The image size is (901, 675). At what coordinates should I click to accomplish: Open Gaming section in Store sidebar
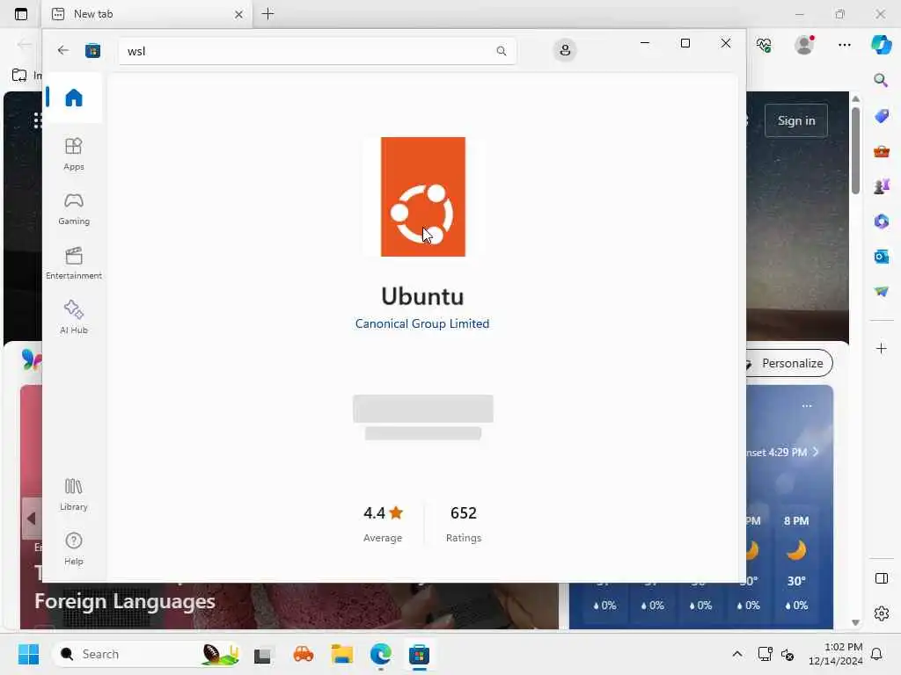coord(74,209)
